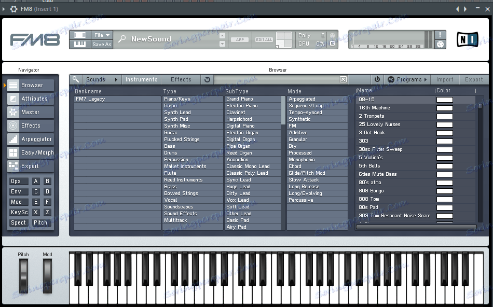Switch to previous preset arrow in title bar
The width and height of the screenshot is (493, 307).
pyautogui.click(x=458, y=9)
